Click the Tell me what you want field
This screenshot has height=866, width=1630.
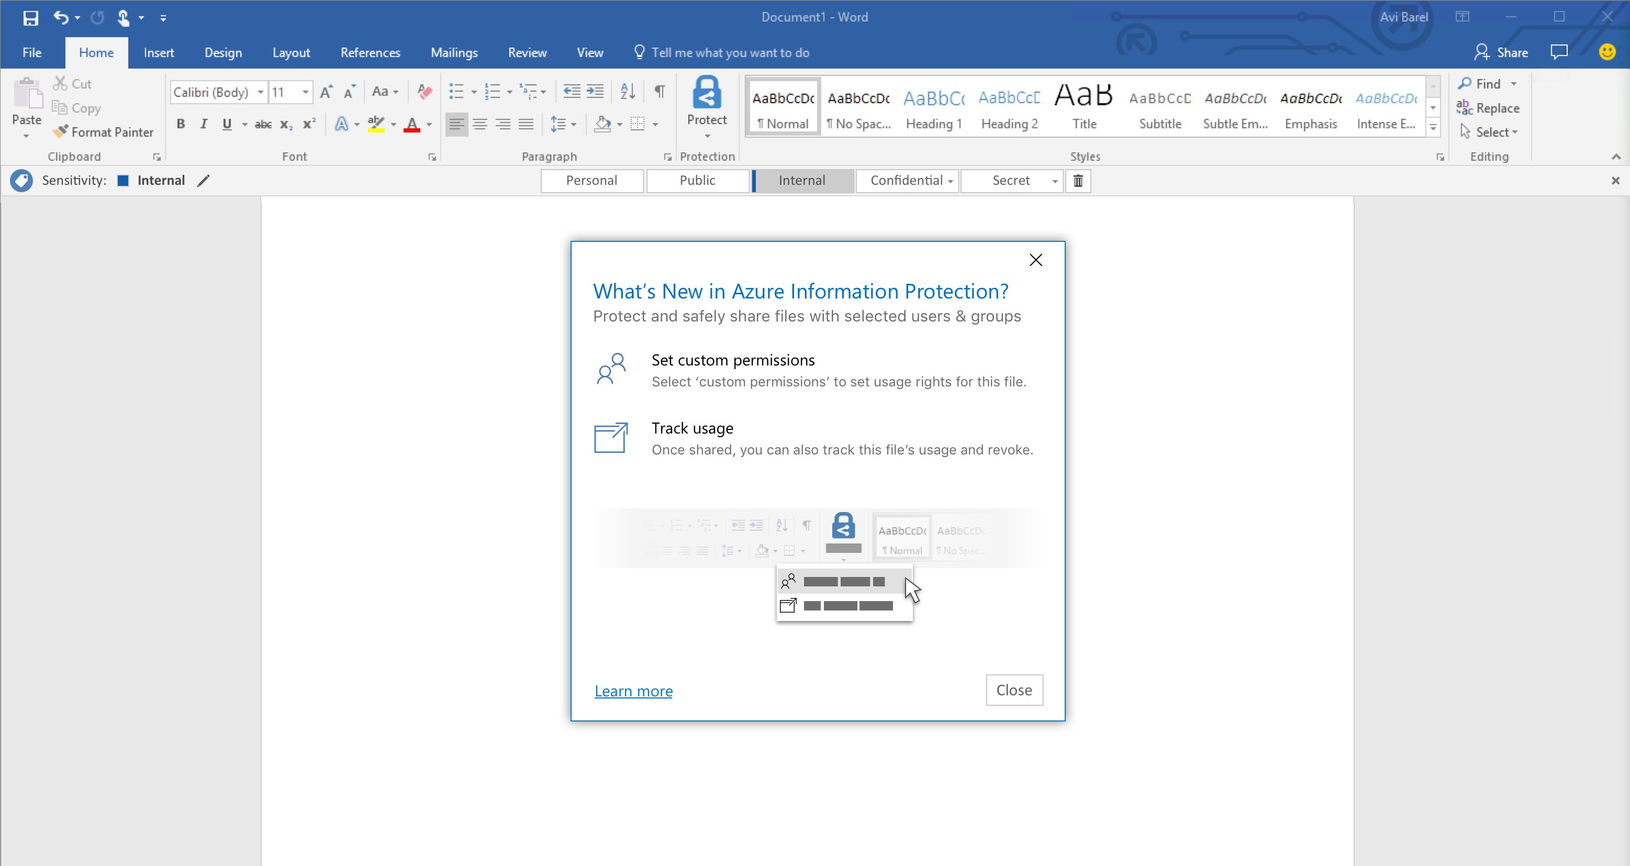point(721,52)
